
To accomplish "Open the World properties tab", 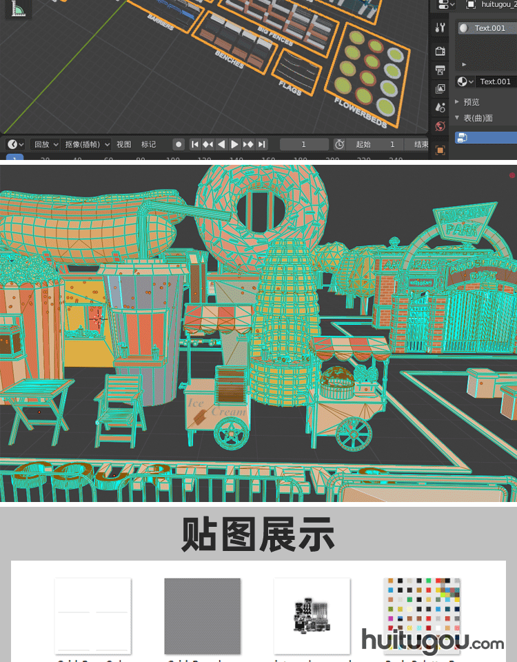I will pos(441,126).
